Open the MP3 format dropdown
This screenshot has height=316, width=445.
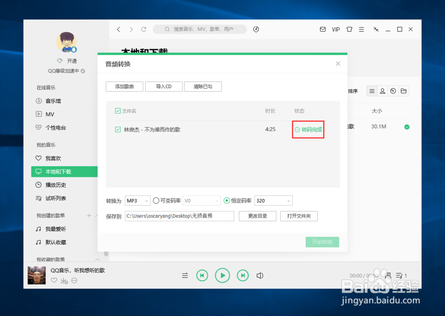pos(138,200)
